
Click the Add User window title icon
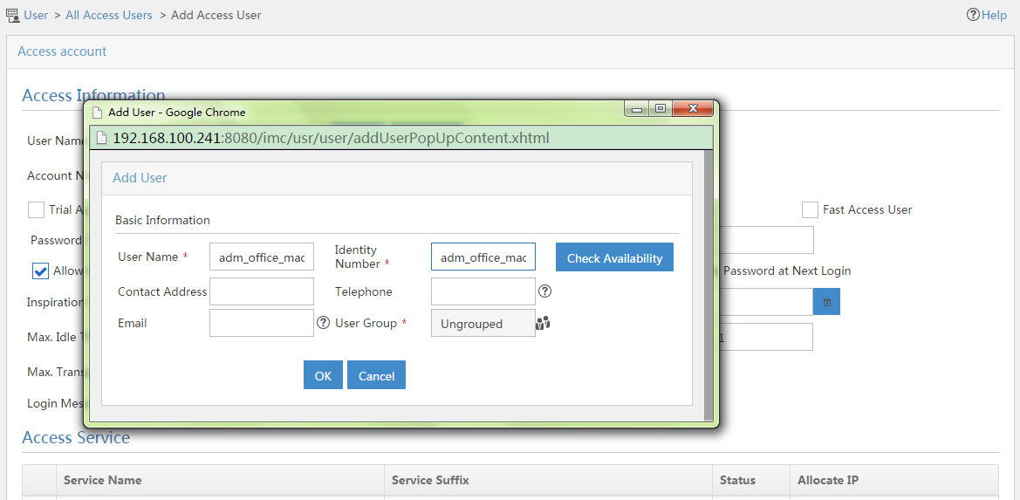tap(98, 112)
